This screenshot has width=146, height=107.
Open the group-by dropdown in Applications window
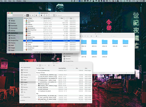(x=37, y=15)
